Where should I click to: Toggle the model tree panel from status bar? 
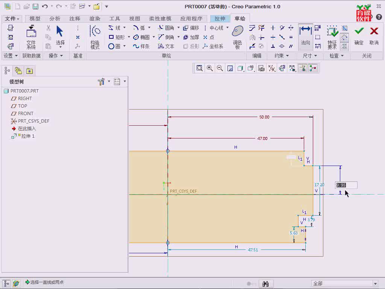coord(6,284)
